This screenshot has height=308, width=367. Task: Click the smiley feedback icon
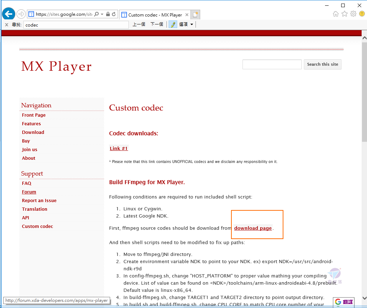pyautogui.click(x=362, y=14)
